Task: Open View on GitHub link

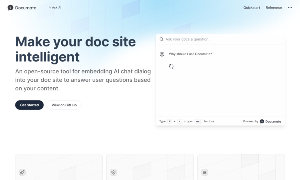Action: [64, 105]
